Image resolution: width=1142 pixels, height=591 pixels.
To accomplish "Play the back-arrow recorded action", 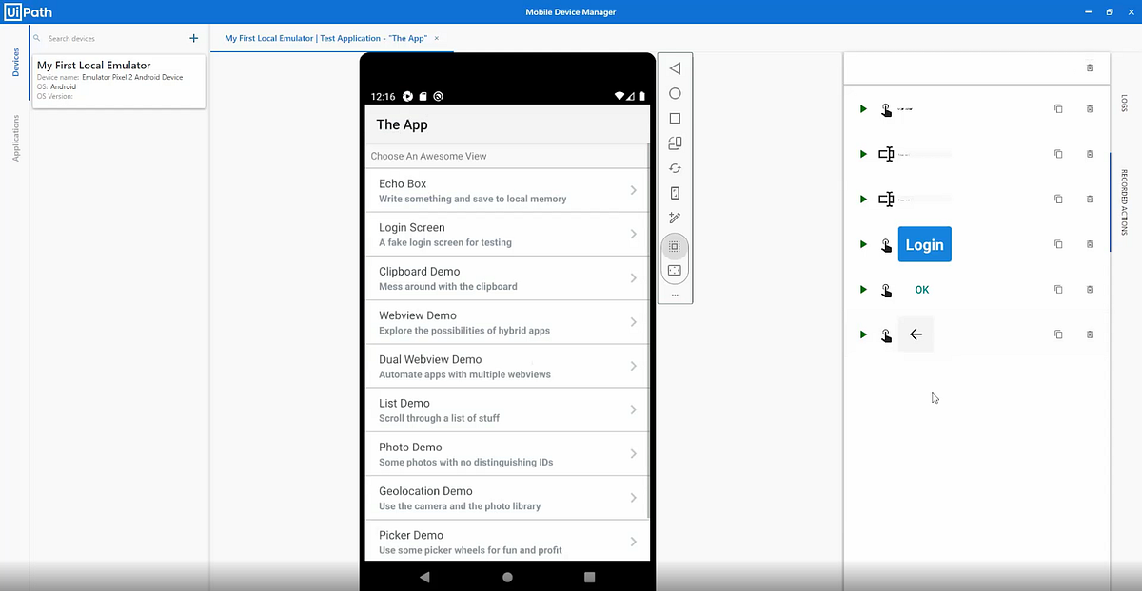I will tap(863, 334).
